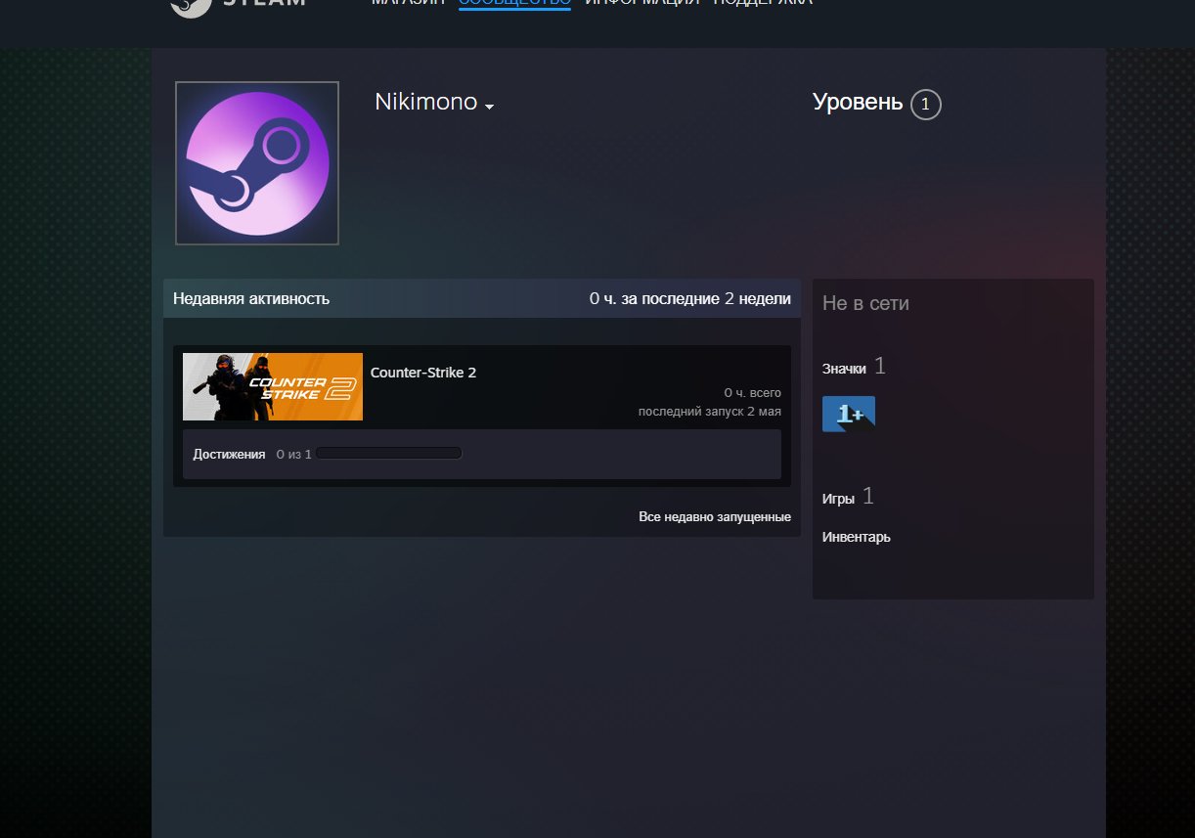Open the Инвентарь link
Viewport: 1195px width, 838px height.
pyautogui.click(x=857, y=537)
